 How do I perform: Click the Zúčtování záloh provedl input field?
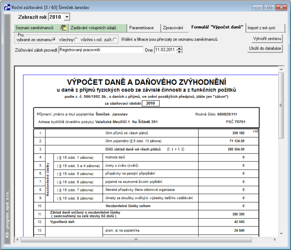pyautogui.click(x=101, y=50)
